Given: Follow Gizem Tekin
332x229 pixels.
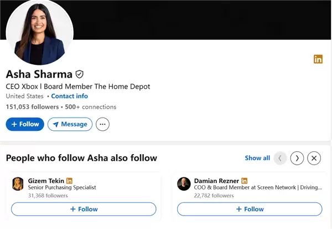Looking at the screenshot, I should pos(84,209).
